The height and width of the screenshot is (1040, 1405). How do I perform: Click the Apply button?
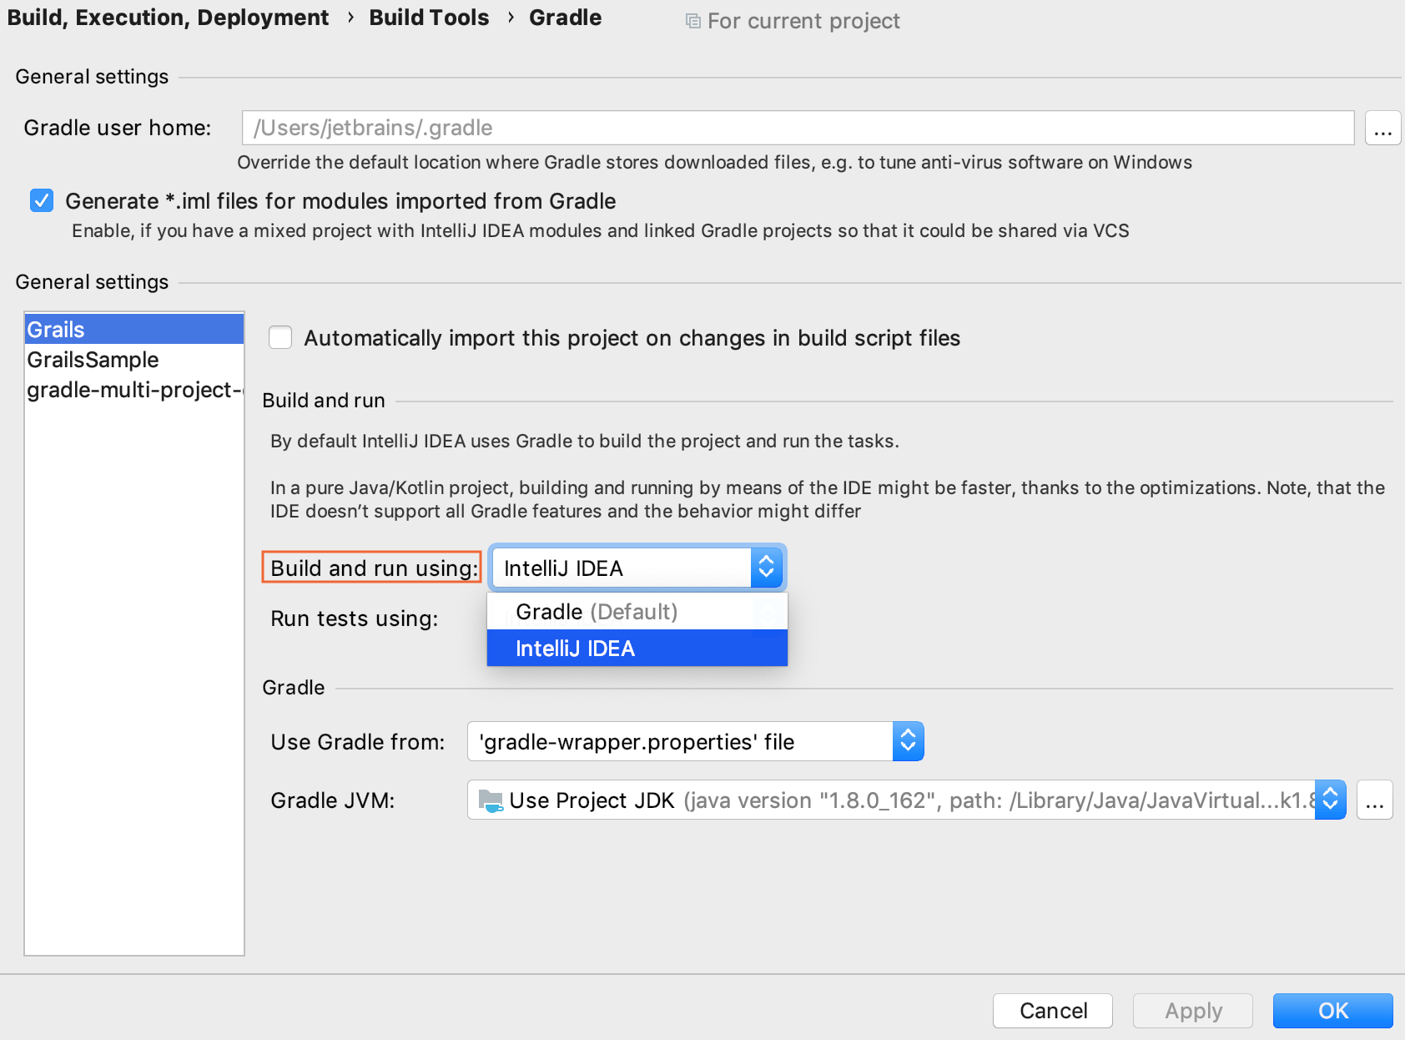click(1192, 1011)
